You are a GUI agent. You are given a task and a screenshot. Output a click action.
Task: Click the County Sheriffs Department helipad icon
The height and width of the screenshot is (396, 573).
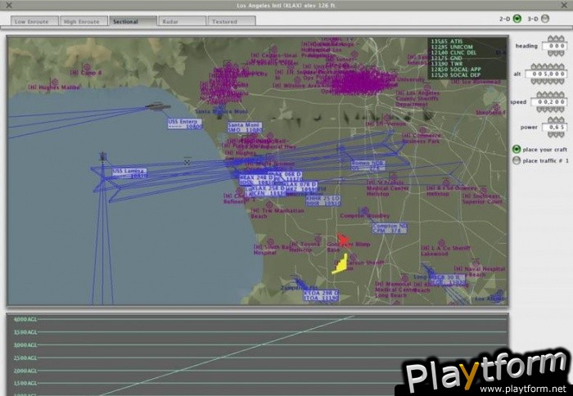[426, 88]
